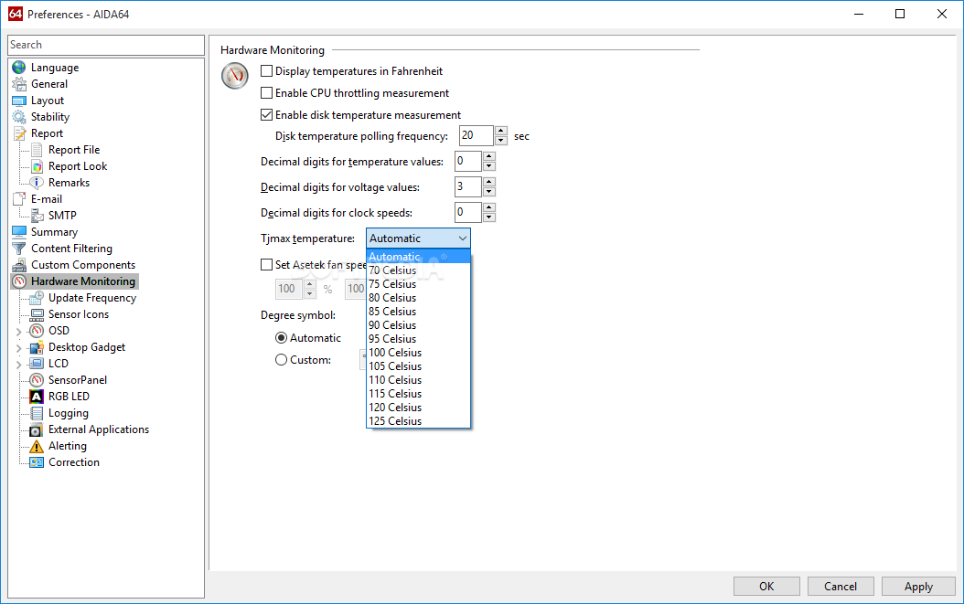This screenshot has height=604, width=964.
Task: Choose 125 Celsius in Tjmax list
Action: point(418,421)
